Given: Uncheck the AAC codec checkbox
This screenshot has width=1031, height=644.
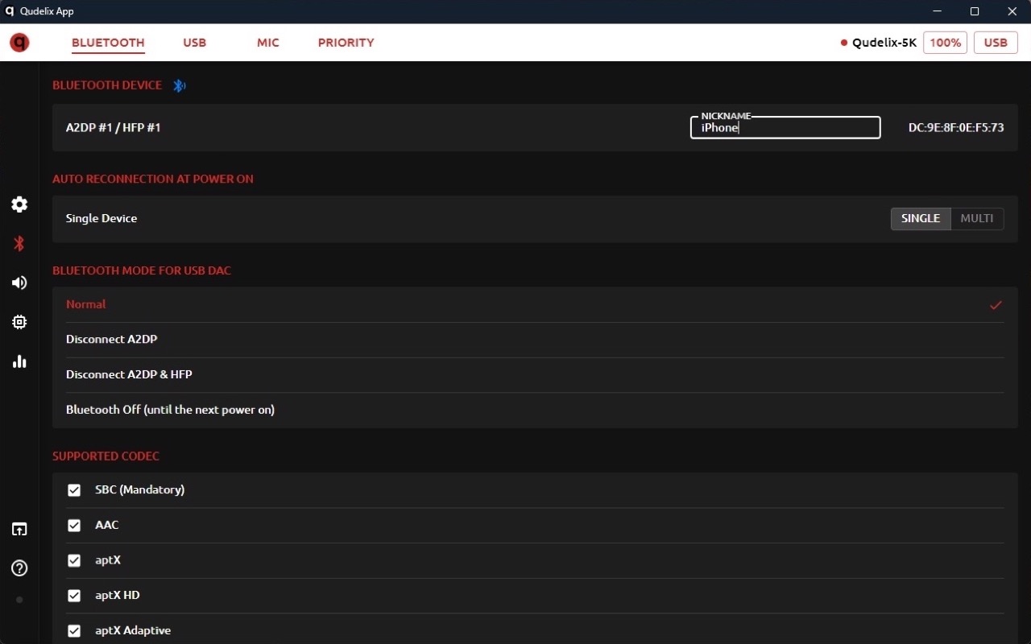Looking at the screenshot, I should 74,526.
